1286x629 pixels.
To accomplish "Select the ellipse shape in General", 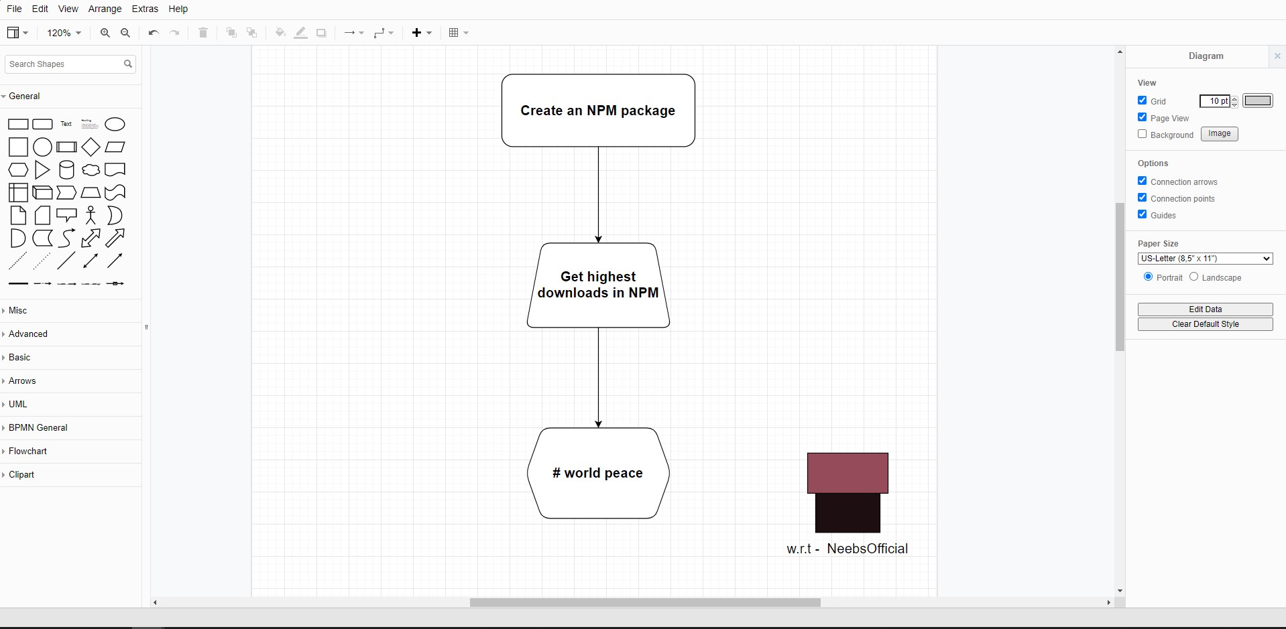I will (115, 125).
